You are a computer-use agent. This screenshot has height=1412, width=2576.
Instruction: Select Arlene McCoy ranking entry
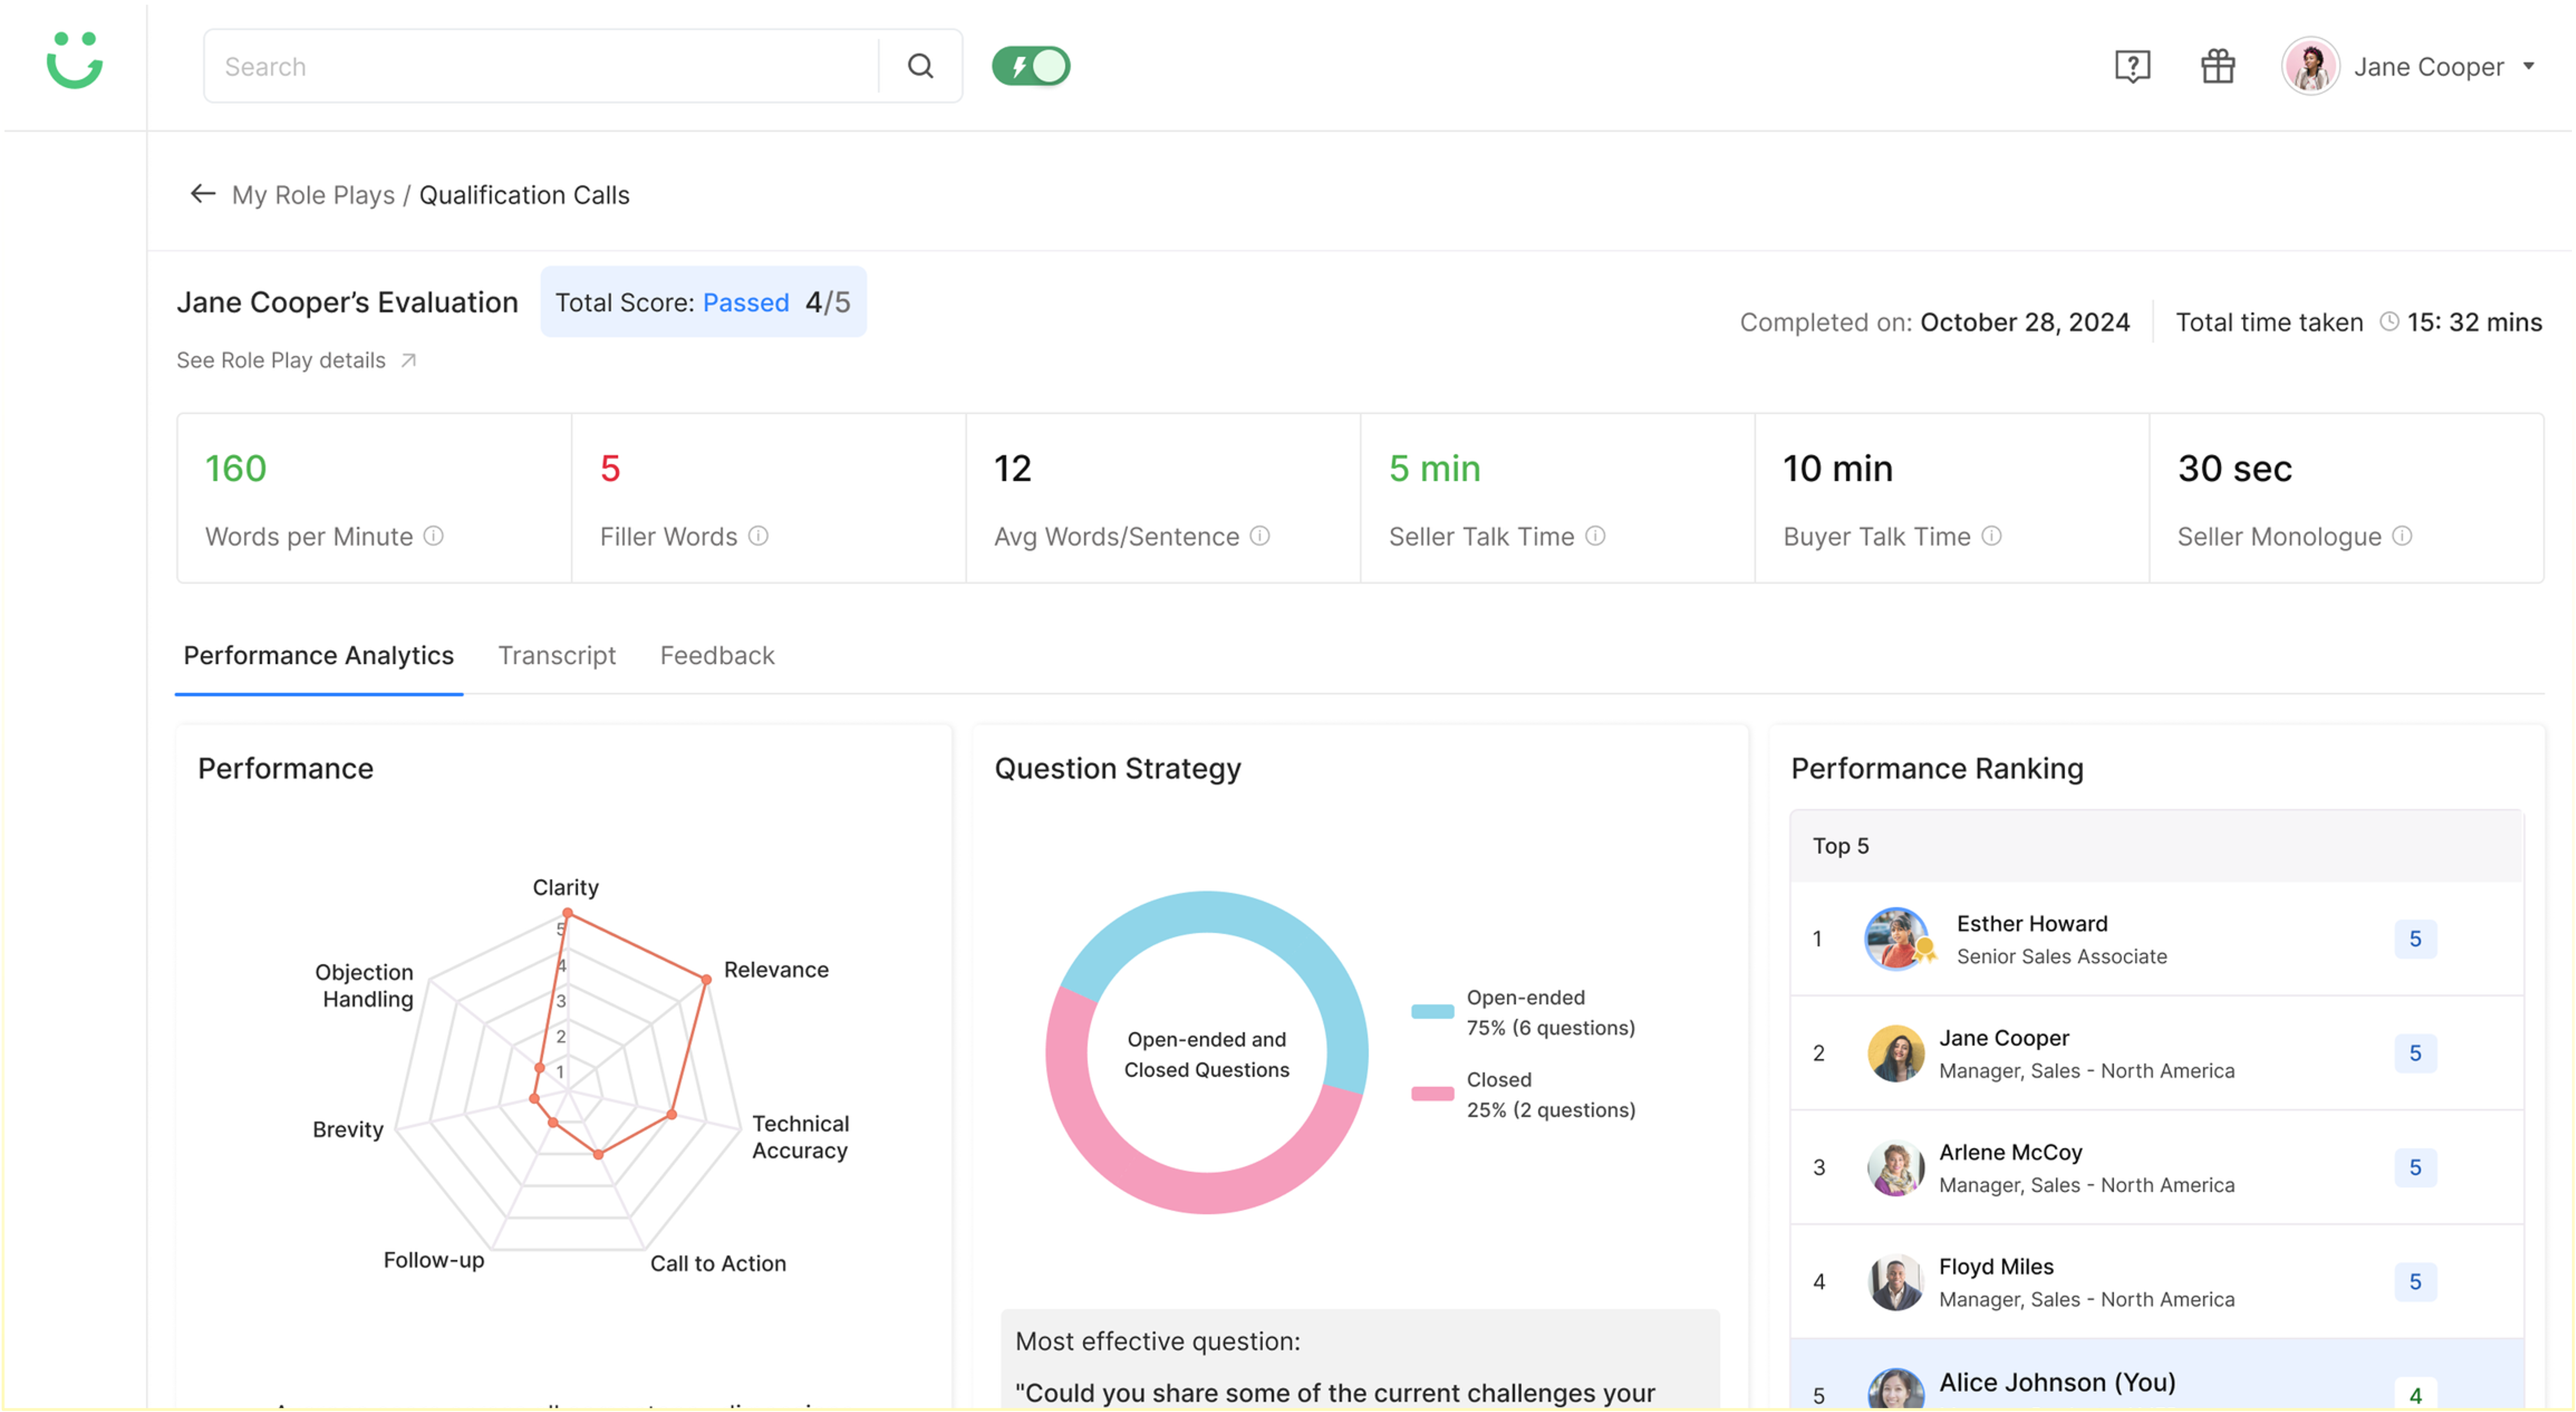click(x=2156, y=1167)
